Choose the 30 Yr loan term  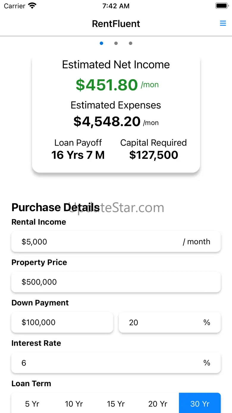[200, 403]
